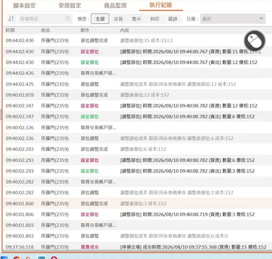272x259 pixels.
Task: Filter records by 警示 type
Action: pyautogui.click(x=136, y=19)
